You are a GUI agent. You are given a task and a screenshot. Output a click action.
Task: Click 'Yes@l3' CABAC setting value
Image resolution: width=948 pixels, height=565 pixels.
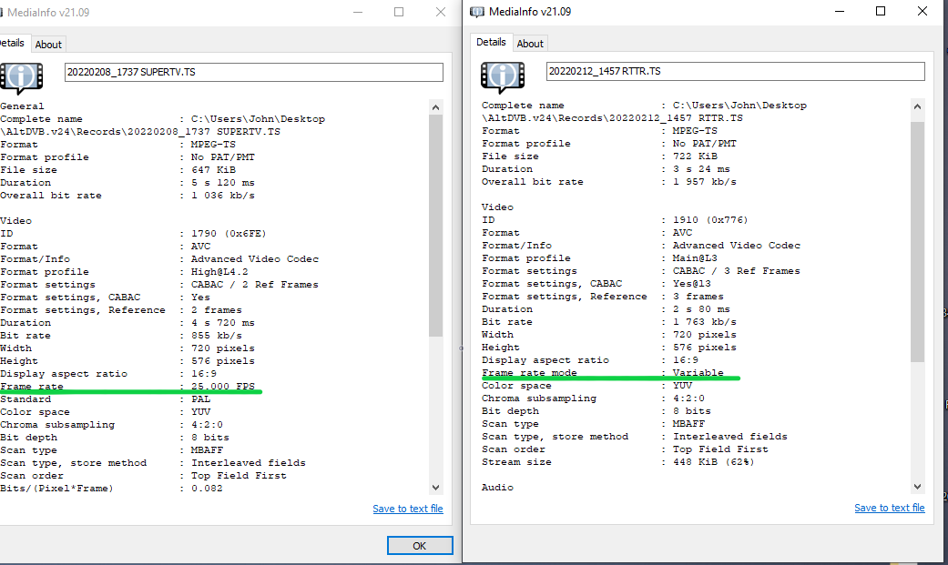coord(692,283)
